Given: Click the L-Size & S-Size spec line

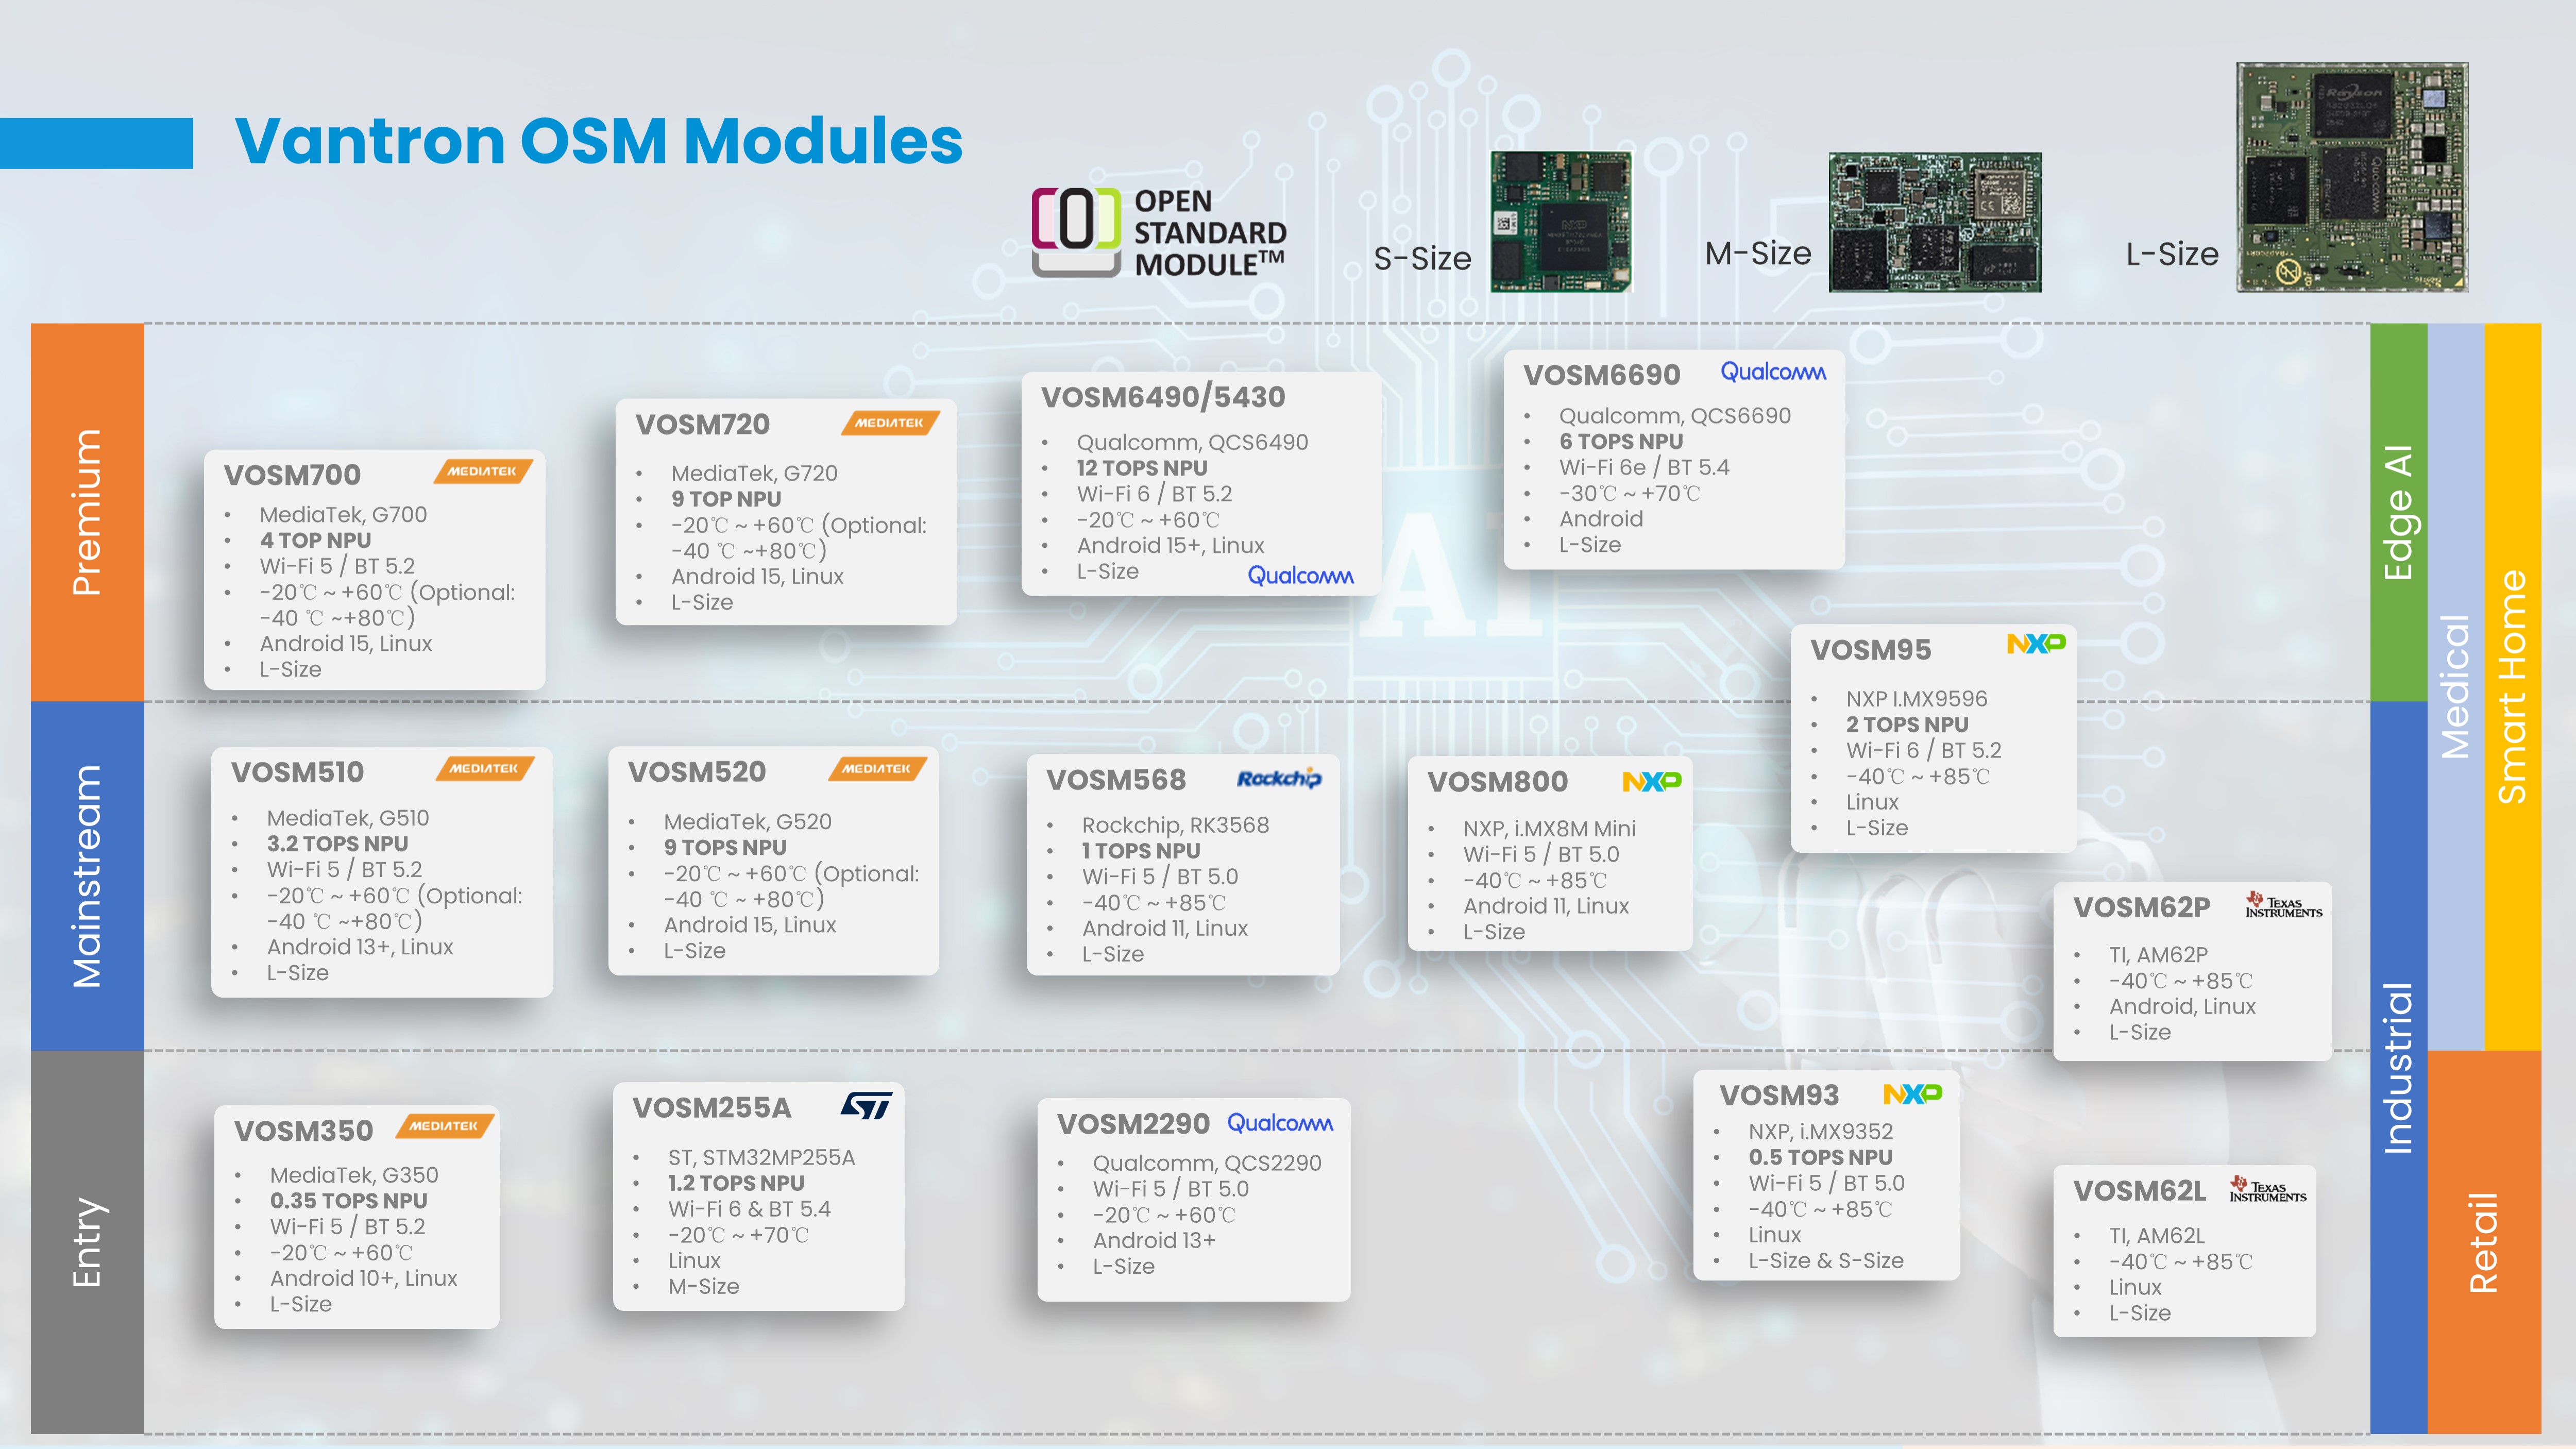Looking at the screenshot, I should (x=1826, y=1261).
